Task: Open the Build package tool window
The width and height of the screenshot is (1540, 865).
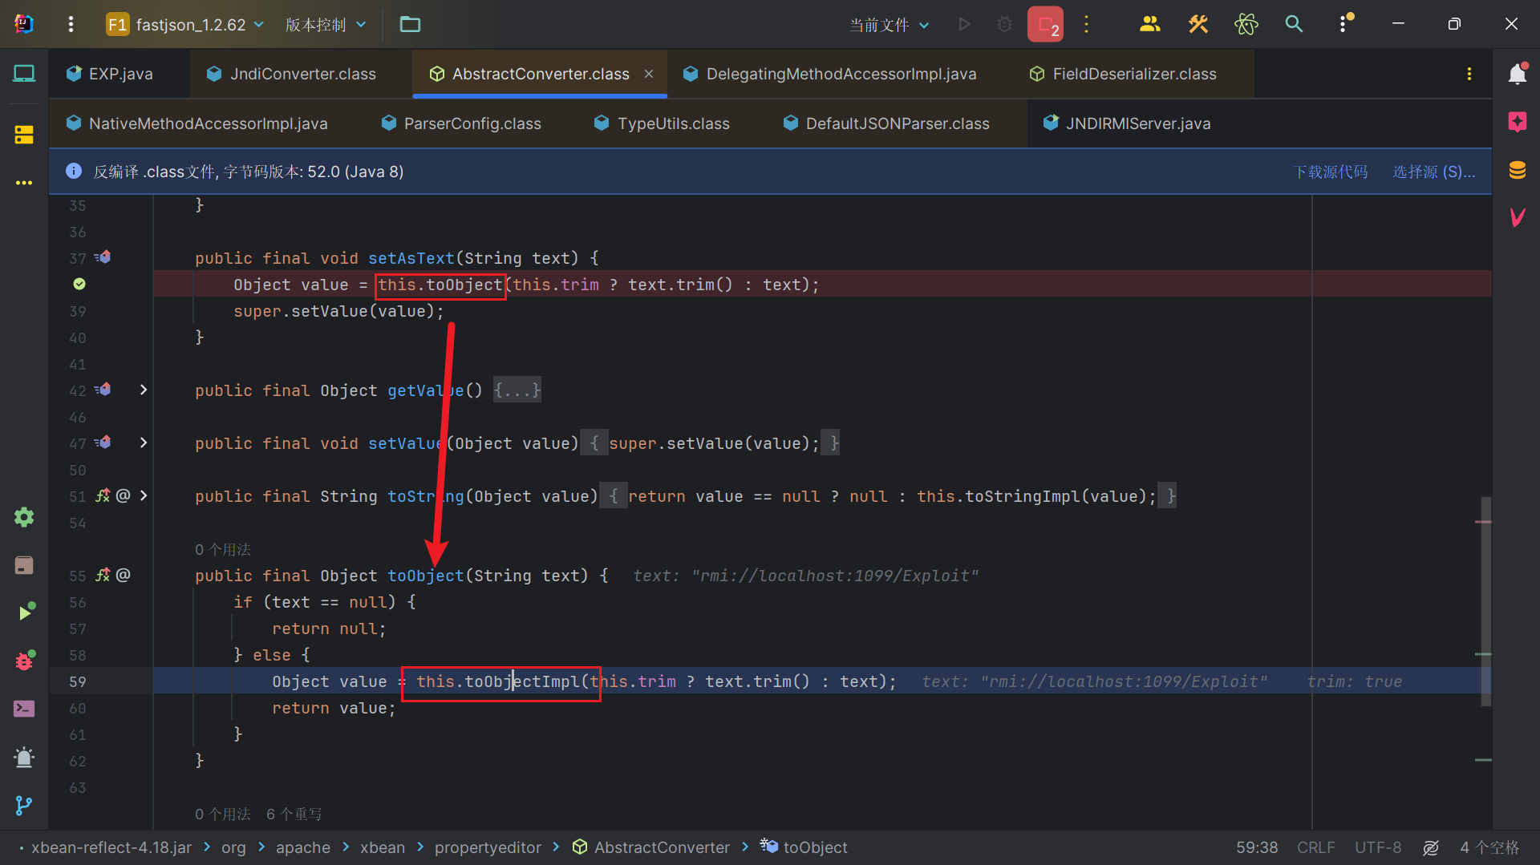Action: pos(24,565)
